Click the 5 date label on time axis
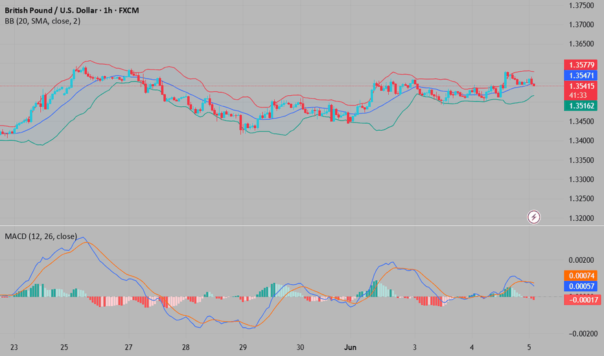The width and height of the screenshot is (604, 356). click(529, 348)
